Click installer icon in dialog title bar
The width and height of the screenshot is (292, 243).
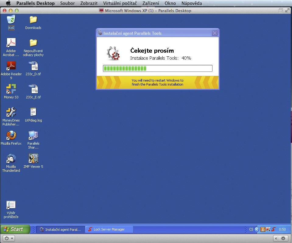click(x=100, y=33)
